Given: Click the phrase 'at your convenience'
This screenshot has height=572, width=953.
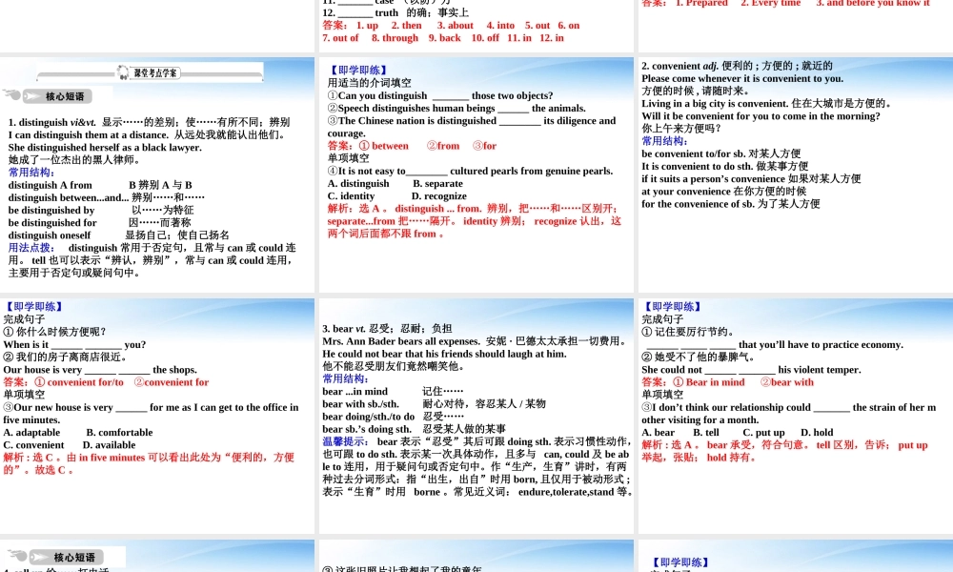Looking at the screenshot, I should 686,192.
